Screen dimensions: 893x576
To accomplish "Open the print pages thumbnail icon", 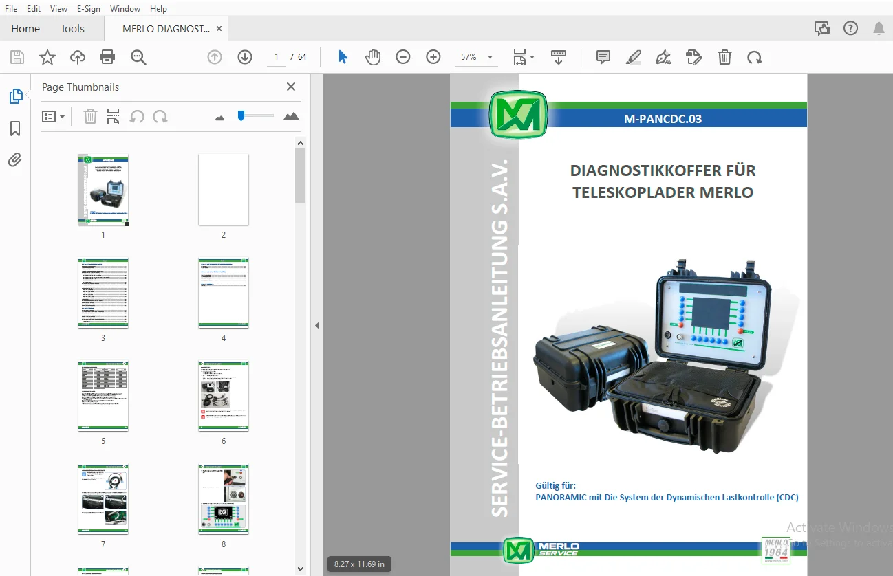I will [114, 116].
